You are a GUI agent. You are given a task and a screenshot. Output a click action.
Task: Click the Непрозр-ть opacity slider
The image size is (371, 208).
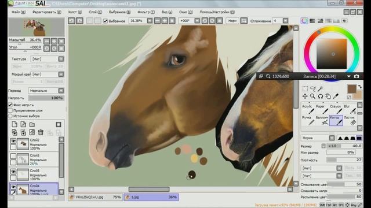(x=46, y=98)
